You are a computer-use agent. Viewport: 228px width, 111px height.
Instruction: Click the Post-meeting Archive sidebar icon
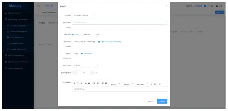[x=6, y=55]
